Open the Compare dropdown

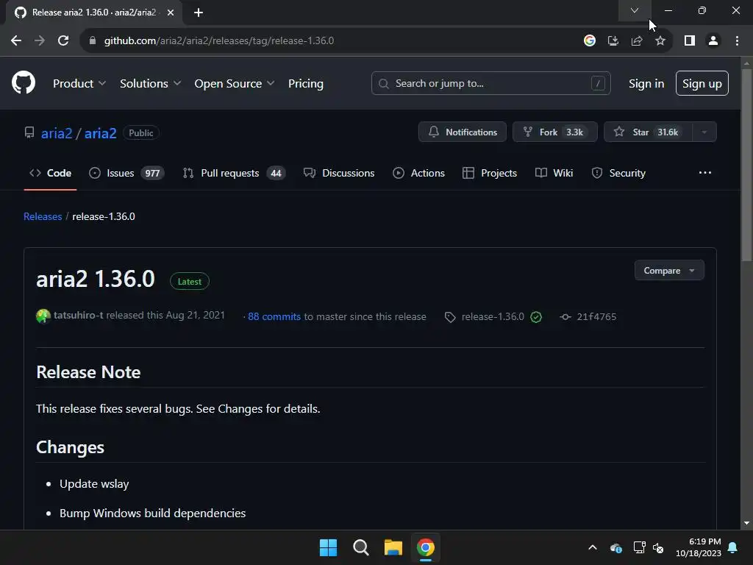669,271
